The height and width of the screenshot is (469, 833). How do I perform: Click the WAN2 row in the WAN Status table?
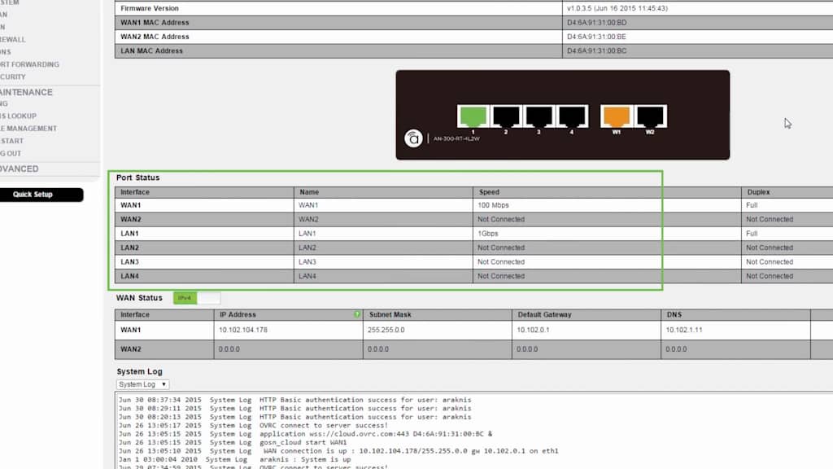pyautogui.click(x=474, y=349)
